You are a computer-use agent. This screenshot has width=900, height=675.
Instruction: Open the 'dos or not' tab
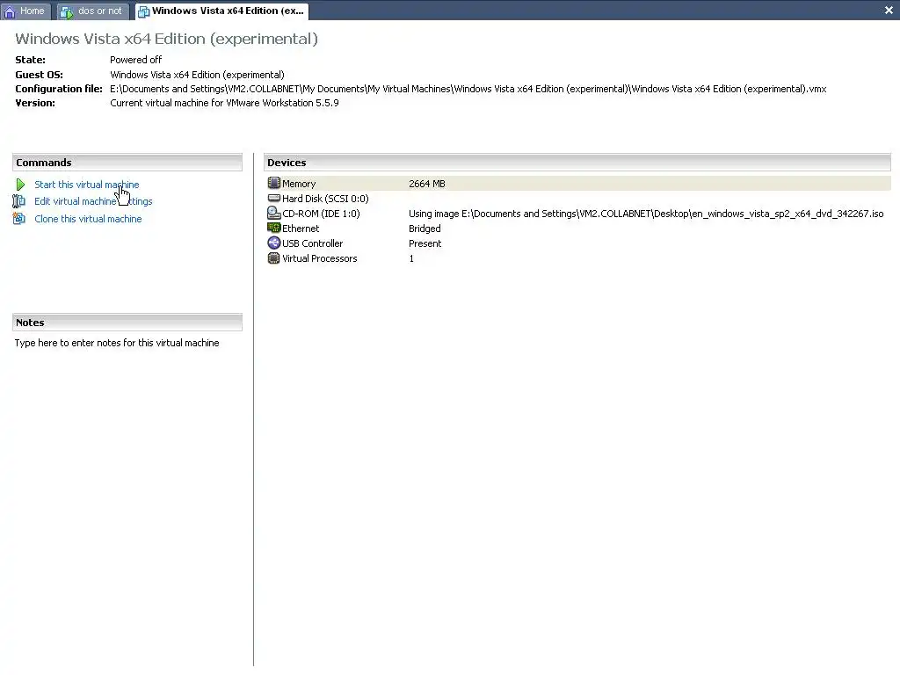[92, 11]
